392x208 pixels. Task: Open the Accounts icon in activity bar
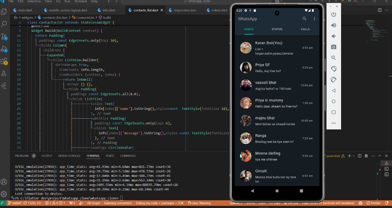pyautogui.click(x=4, y=182)
